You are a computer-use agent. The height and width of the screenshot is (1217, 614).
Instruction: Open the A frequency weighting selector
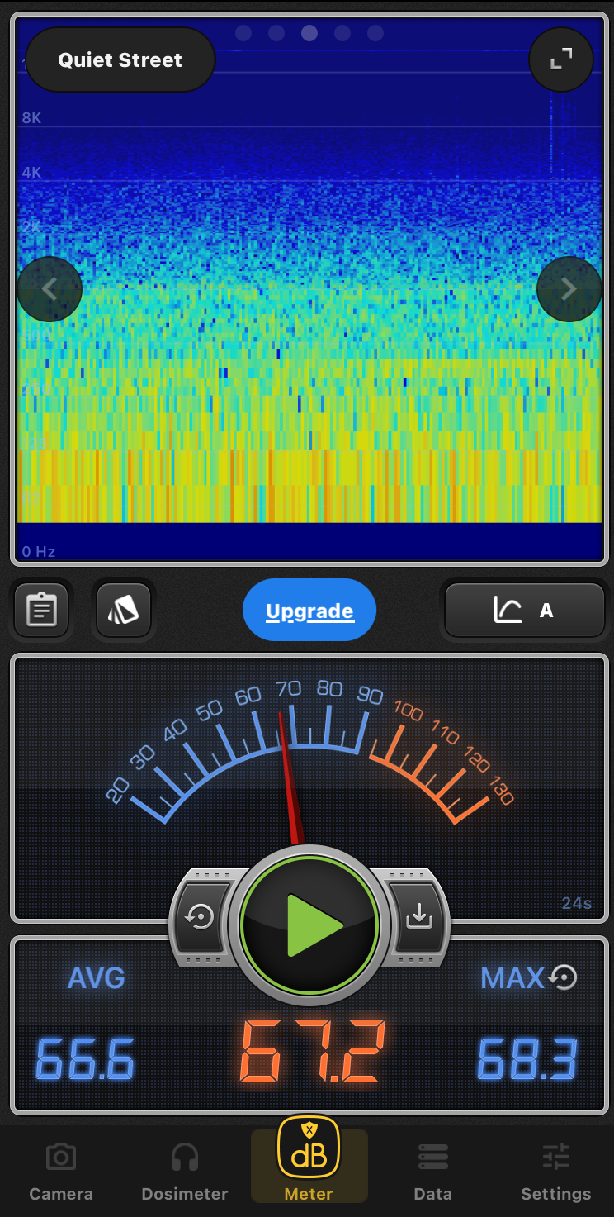tap(525, 611)
